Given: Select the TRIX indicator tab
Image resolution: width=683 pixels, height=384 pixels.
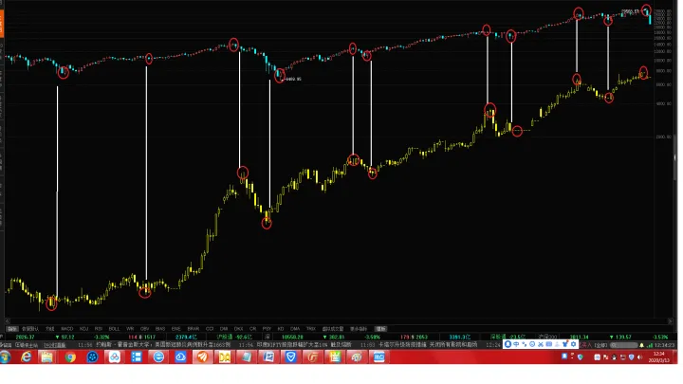Looking at the screenshot, I should click(310, 329).
